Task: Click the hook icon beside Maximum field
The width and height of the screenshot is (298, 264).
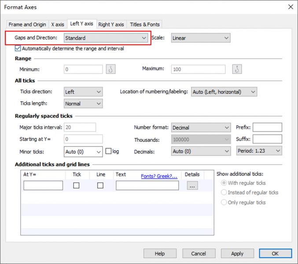Action: click(x=237, y=70)
